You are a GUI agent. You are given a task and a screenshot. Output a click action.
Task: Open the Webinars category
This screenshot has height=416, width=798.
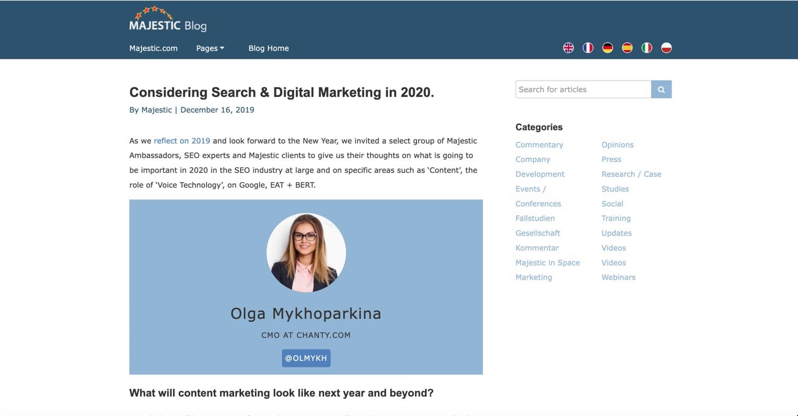coord(618,277)
